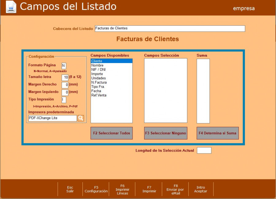This screenshot has height=199, width=276.
Task: Choose F8 Enviar por eMail option
Action: coord(176,189)
